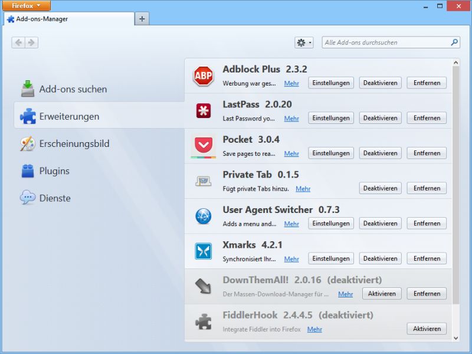Click Entfernen for LastPass

coord(427,118)
